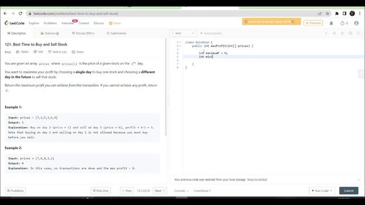365x205 pixels.
Task: Go to the Prev problem
Action: (127, 191)
